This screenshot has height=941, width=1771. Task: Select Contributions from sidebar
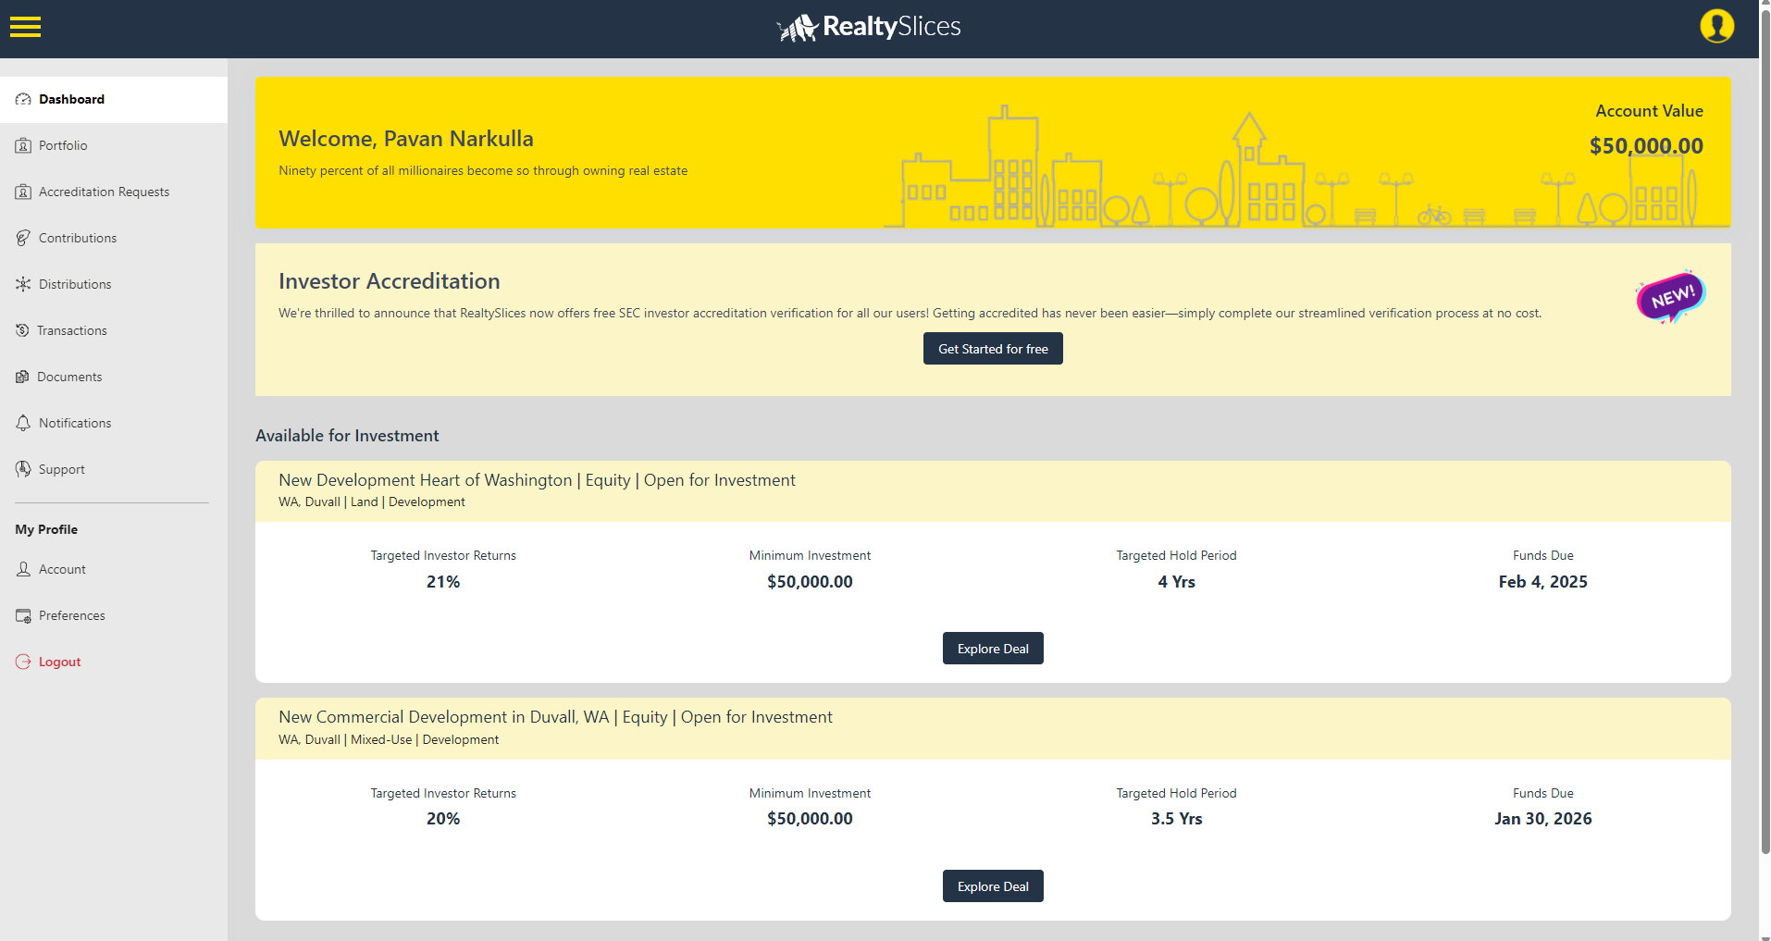point(114,238)
